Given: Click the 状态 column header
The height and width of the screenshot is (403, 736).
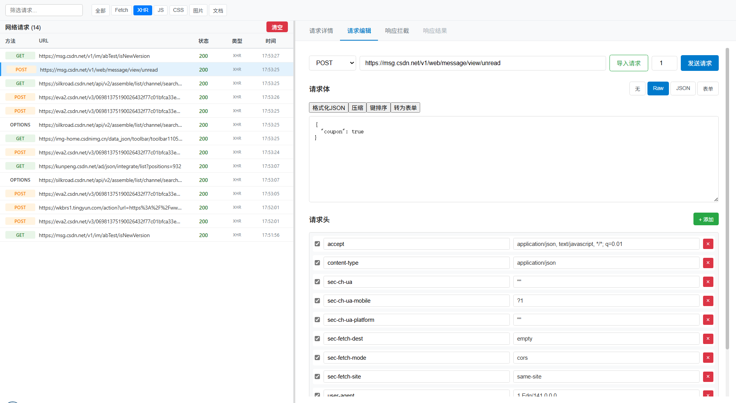Looking at the screenshot, I should click(x=204, y=41).
